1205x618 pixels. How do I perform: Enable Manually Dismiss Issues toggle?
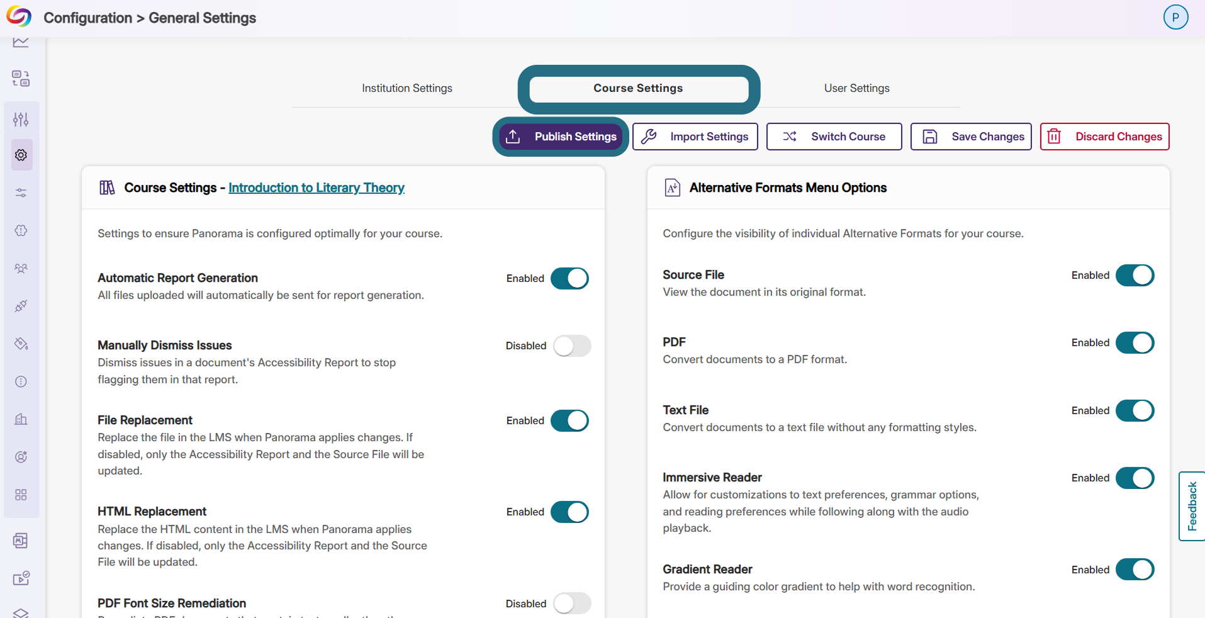click(x=572, y=346)
